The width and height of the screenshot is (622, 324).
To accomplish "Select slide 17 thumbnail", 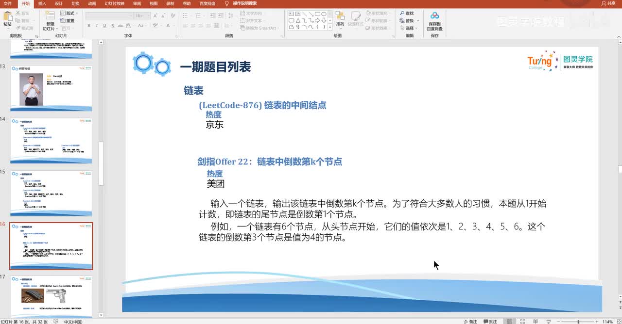I will click(51, 297).
